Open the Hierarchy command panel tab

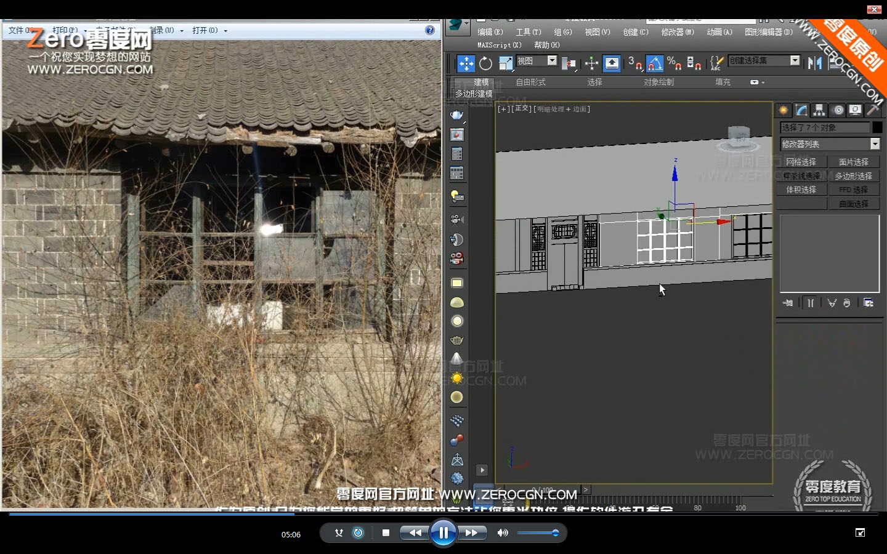point(819,110)
